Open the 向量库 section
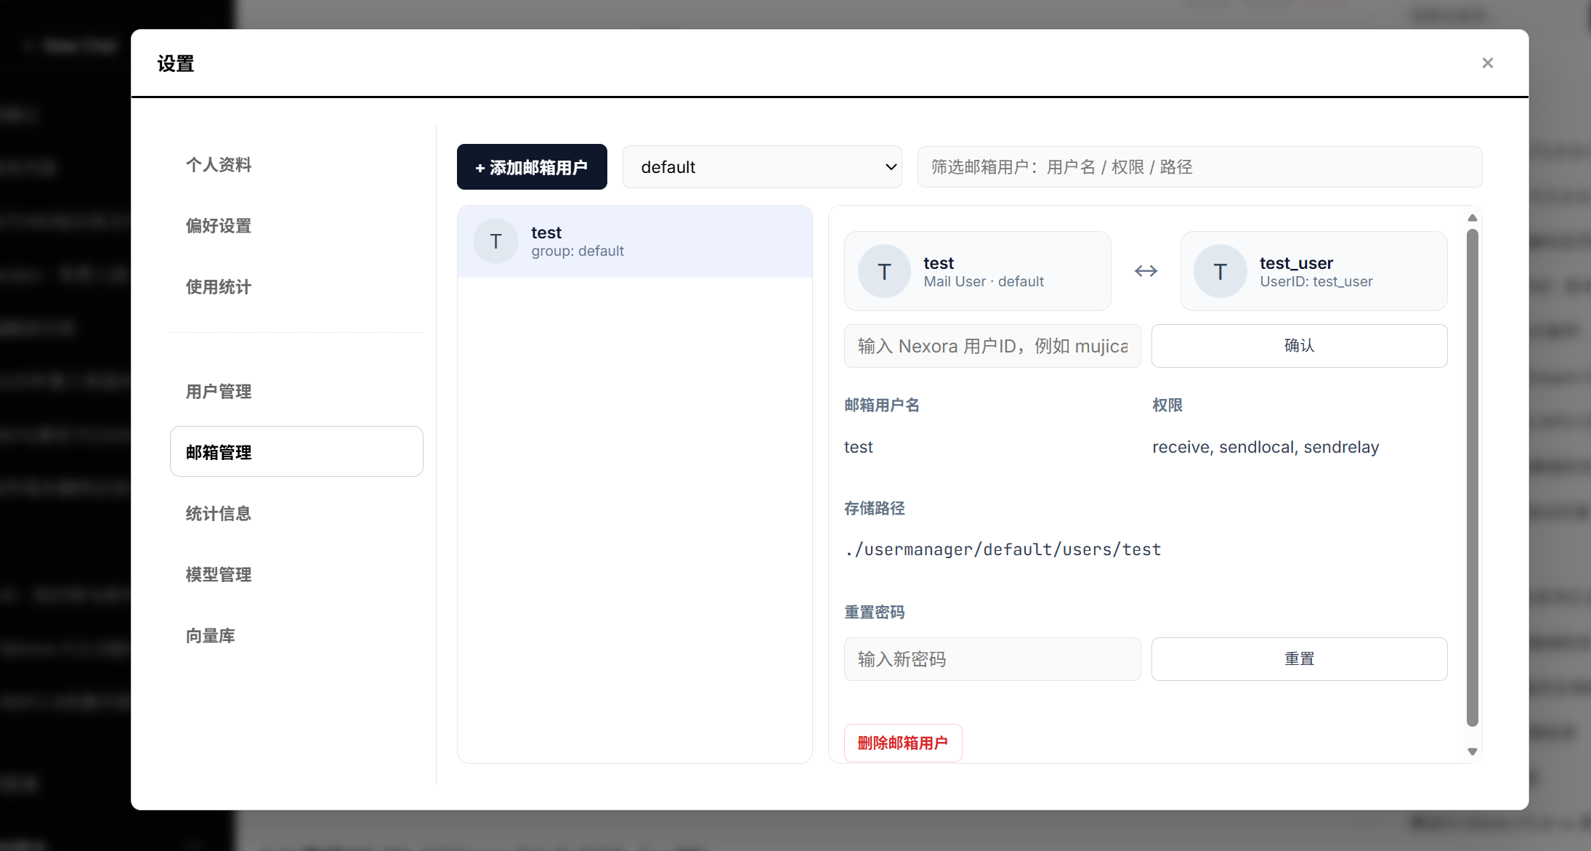The image size is (1591, 851). (x=211, y=636)
